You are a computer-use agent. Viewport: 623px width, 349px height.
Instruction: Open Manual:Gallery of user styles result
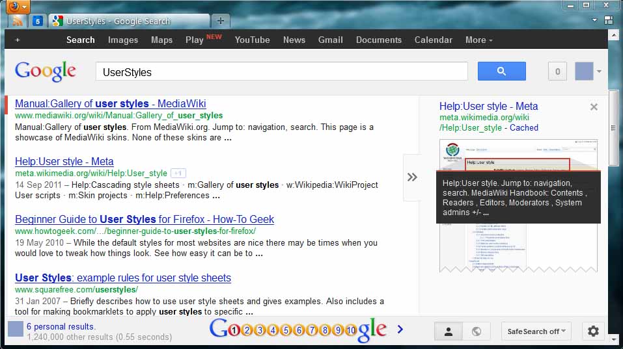pos(111,104)
